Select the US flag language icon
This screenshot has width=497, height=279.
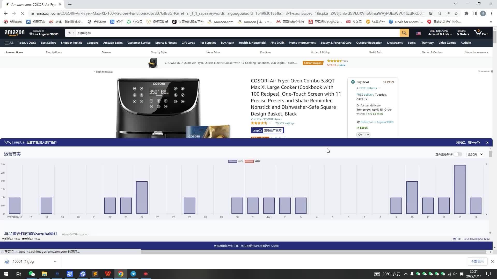[418, 34]
